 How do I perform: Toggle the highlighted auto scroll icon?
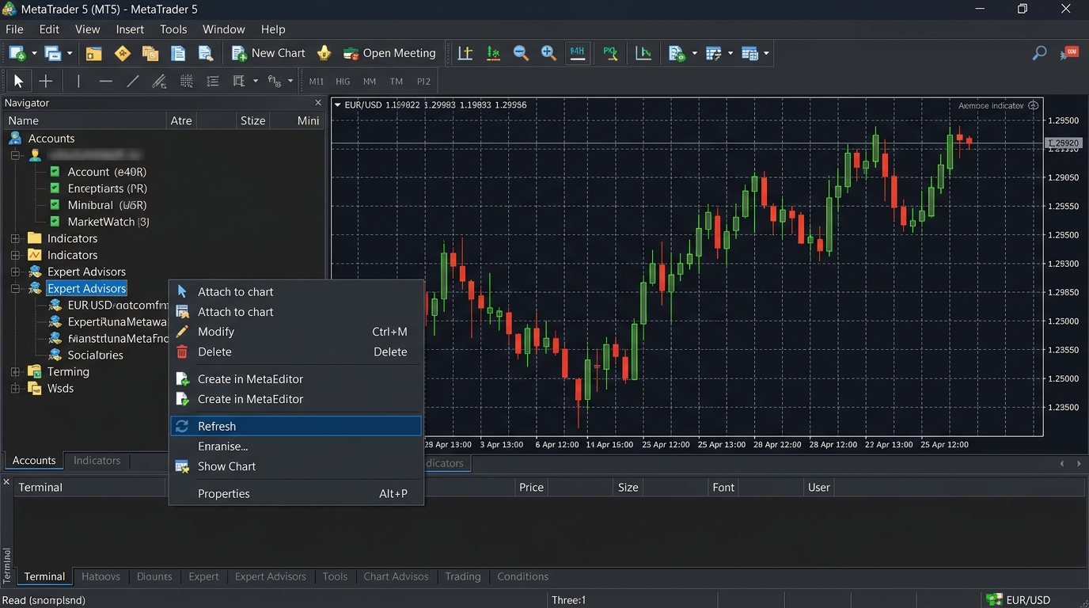[578, 53]
